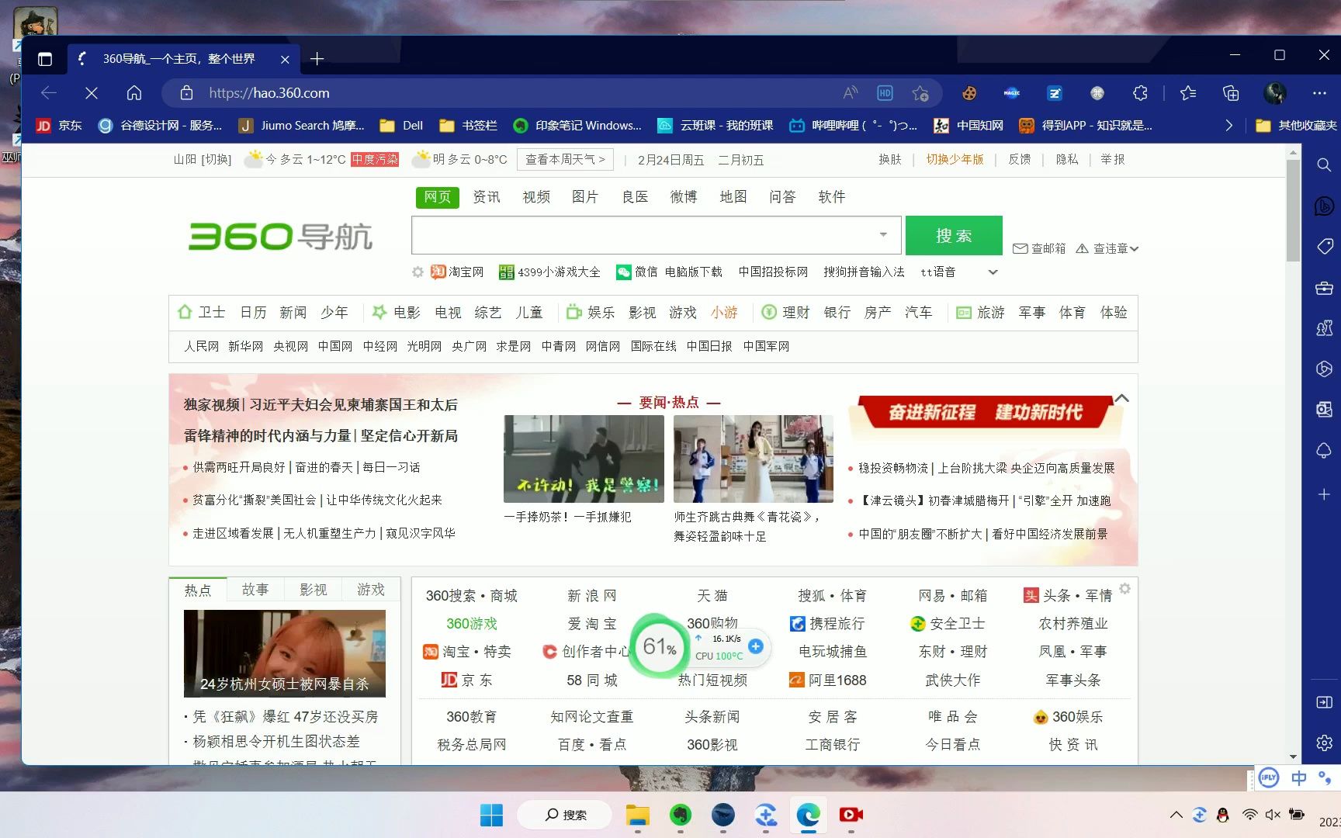The image size is (1341, 838).
Task: Open 京东 bookmark
Action: (x=59, y=126)
